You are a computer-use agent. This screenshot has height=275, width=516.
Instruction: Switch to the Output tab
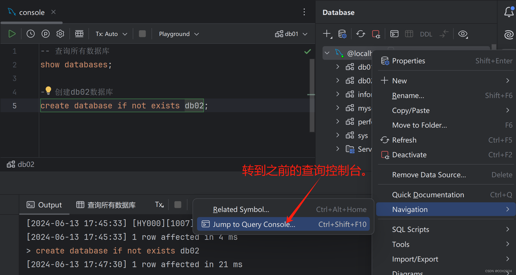pos(44,205)
